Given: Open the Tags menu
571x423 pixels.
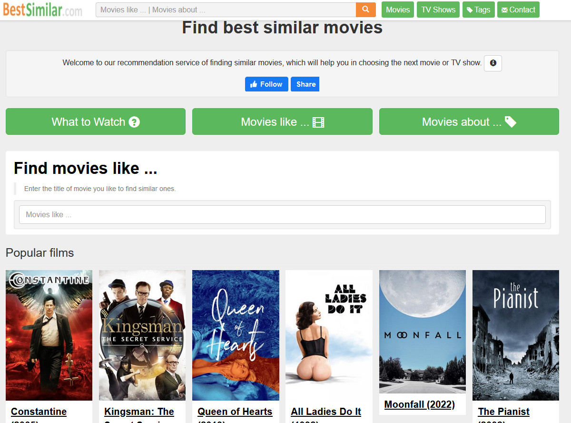Looking at the screenshot, I should (478, 10).
